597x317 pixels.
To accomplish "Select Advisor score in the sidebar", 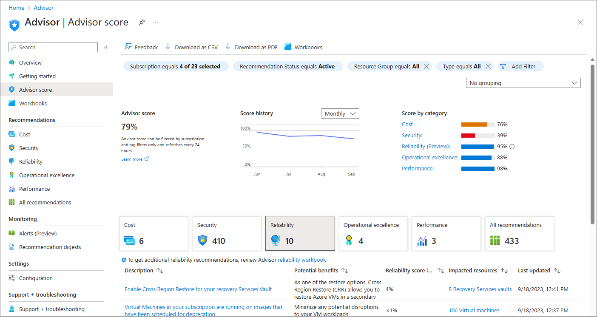I will [56, 90].
